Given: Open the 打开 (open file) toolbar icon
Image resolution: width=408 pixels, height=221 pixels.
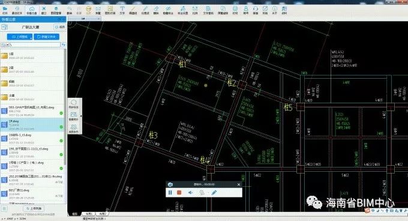Looking at the screenshot, I should coord(5,10).
